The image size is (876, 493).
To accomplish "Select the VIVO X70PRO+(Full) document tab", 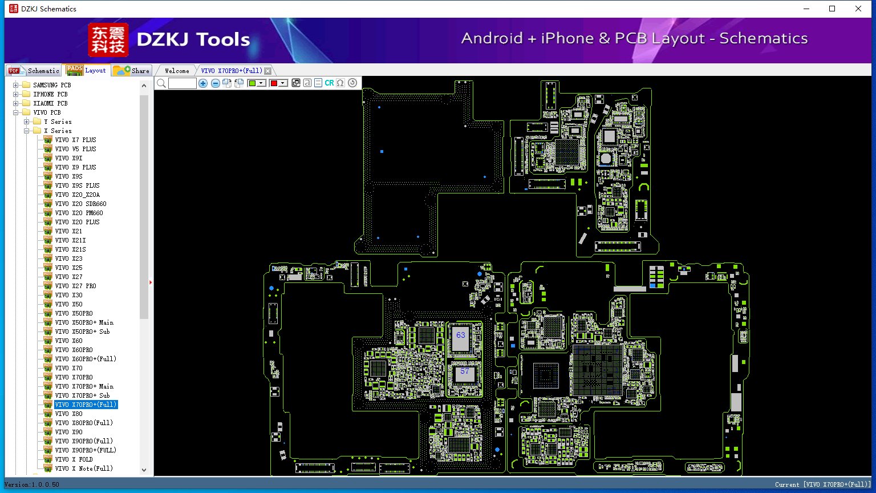I will pyautogui.click(x=232, y=71).
